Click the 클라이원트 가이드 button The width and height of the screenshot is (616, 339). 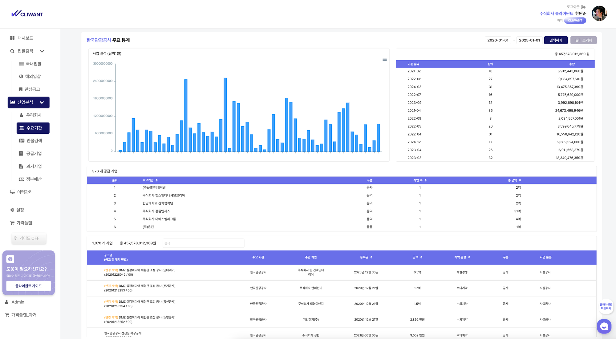28,286
